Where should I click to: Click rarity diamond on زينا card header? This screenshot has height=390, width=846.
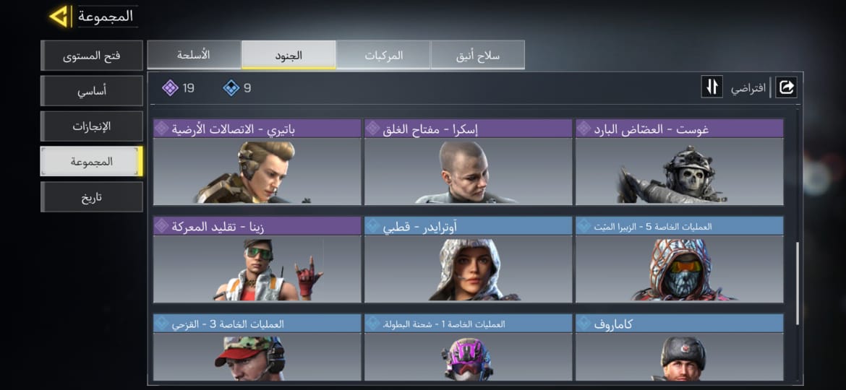161,226
